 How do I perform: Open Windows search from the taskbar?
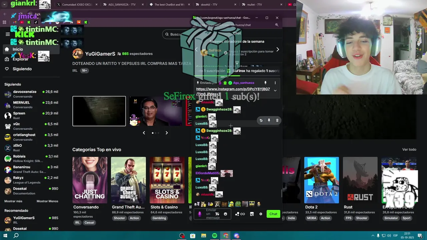pyautogui.click(x=16, y=236)
